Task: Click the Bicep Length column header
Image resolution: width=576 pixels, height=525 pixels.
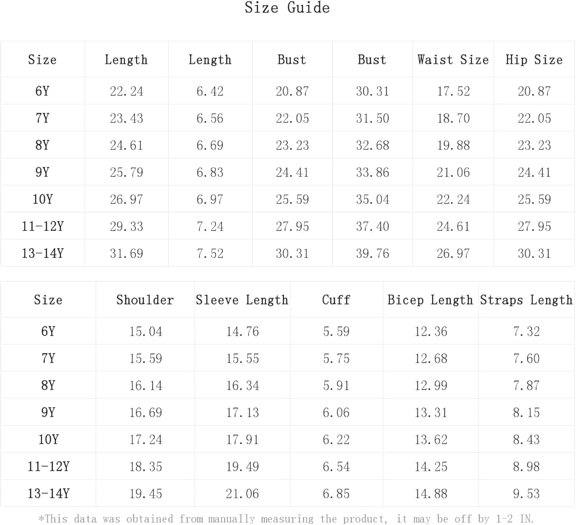Action: tap(430, 300)
